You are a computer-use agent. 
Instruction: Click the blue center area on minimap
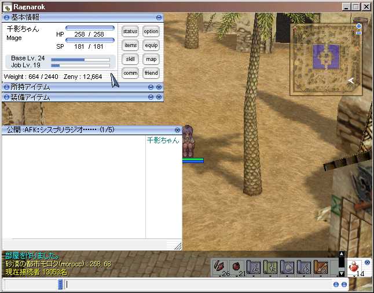point(326,57)
